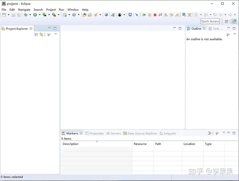Click the Coverage run icon
This screenshot has width=239, height=181.
click(x=44, y=15)
